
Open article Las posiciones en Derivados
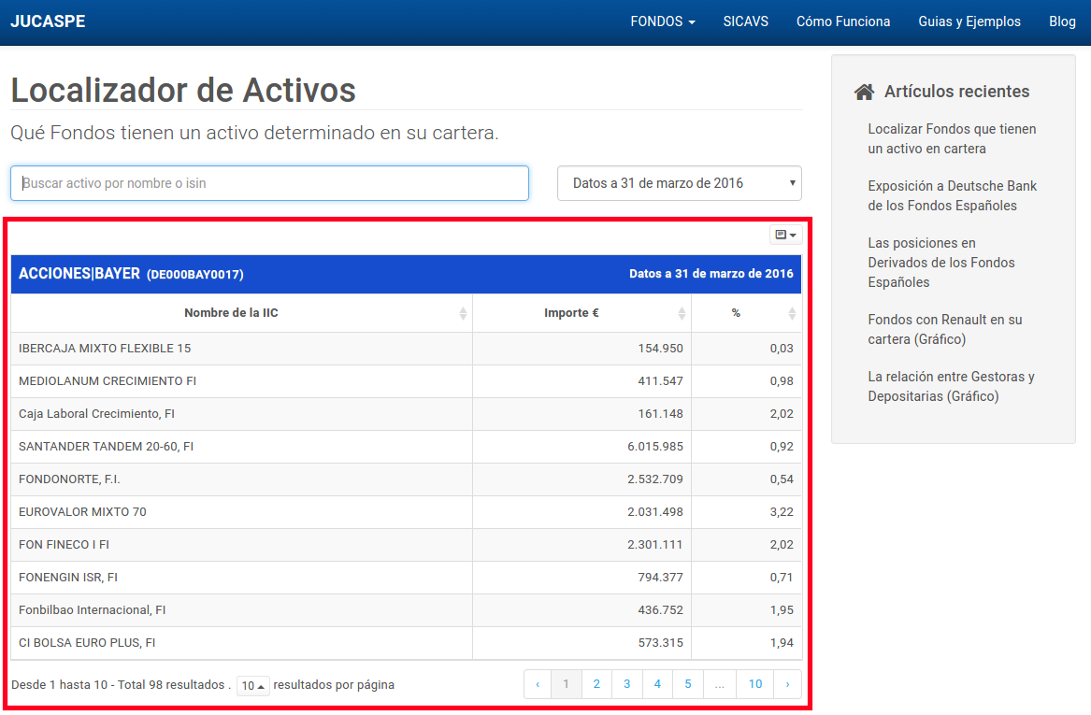pos(940,263)
